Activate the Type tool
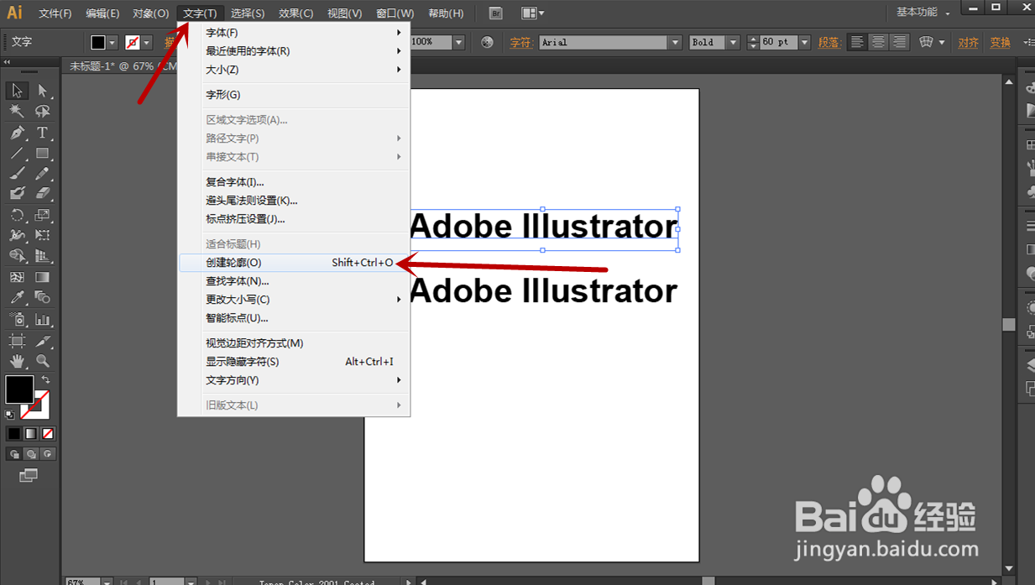 [x=43, y=133]
